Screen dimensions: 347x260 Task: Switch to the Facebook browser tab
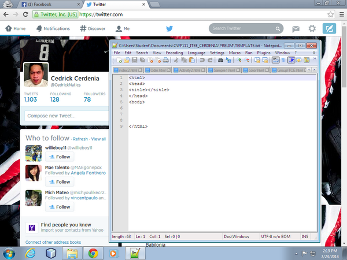[x=50, y=5]
